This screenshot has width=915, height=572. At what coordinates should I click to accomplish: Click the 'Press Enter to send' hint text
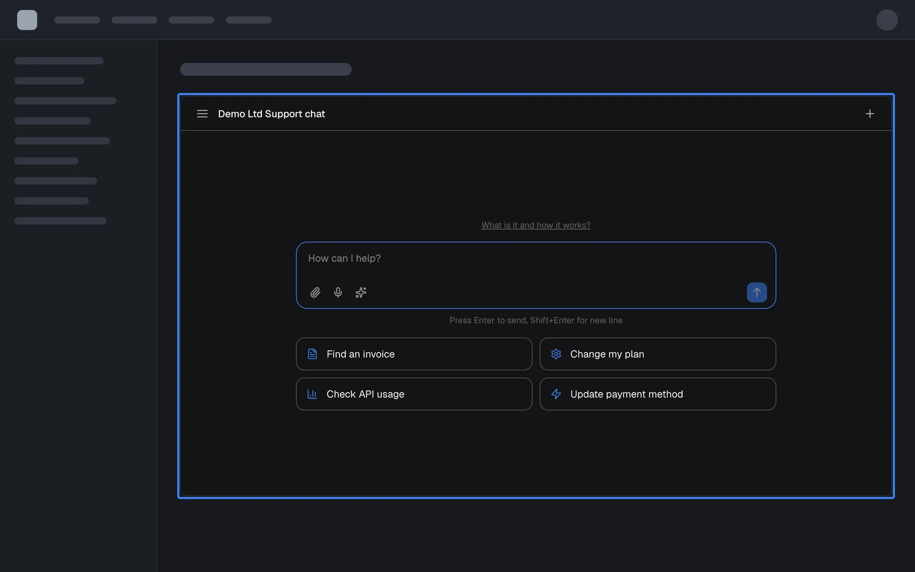pos(536,320)
